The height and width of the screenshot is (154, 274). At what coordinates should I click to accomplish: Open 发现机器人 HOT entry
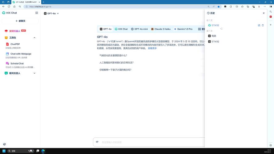pyautogui.click(x=15, y=31)
